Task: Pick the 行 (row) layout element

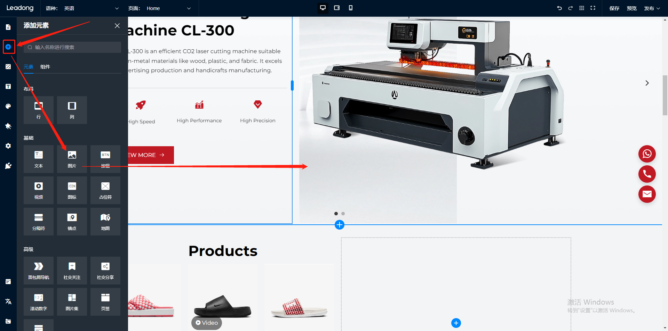Action: 39,110
